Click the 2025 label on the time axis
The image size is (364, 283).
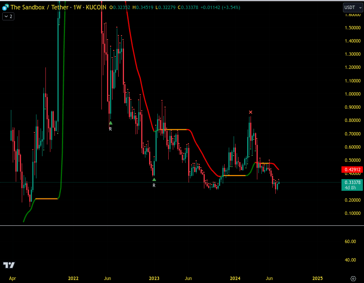(x=317, y=278)
